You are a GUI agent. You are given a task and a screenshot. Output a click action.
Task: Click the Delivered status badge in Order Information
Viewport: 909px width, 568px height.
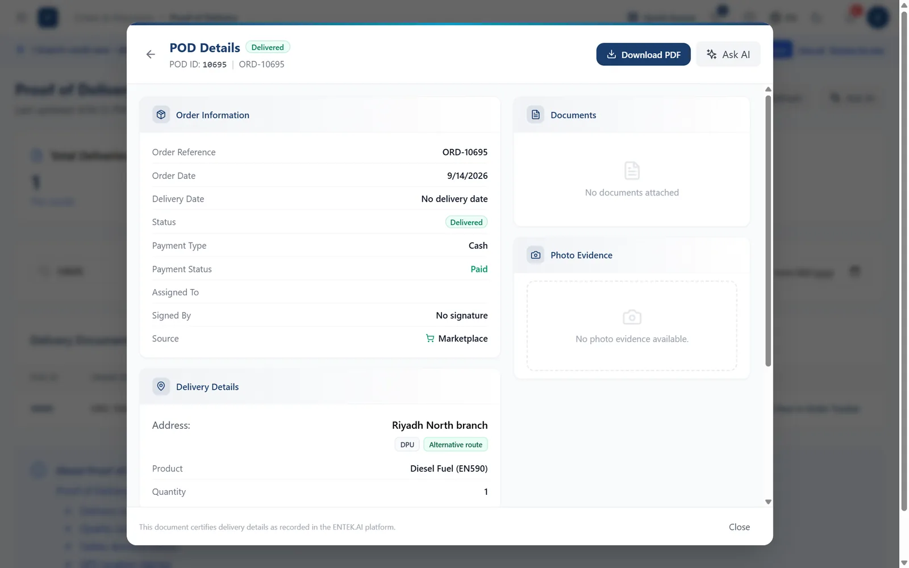466,222
